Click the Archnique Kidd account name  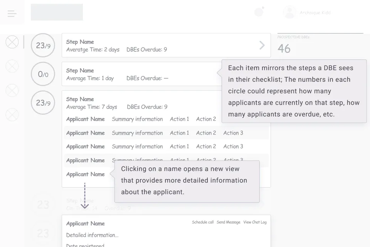coord(315,12)
